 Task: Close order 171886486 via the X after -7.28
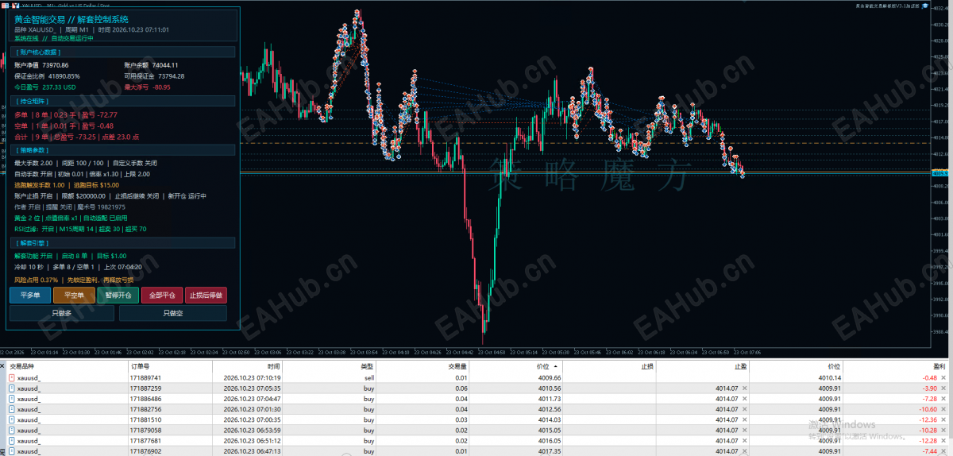943,399
